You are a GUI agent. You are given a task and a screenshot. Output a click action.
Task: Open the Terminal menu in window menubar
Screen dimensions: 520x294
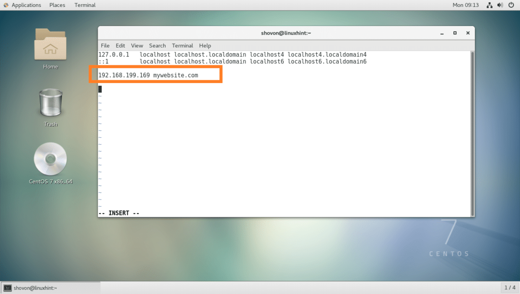click(182, 46)
